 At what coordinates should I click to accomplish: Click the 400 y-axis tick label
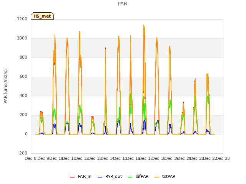click(x=23, y=95)
